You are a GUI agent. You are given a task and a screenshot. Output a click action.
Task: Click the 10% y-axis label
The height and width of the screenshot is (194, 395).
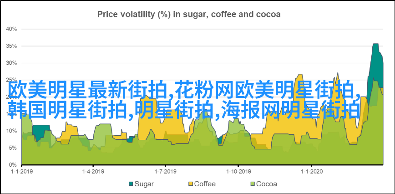[11, 131]
